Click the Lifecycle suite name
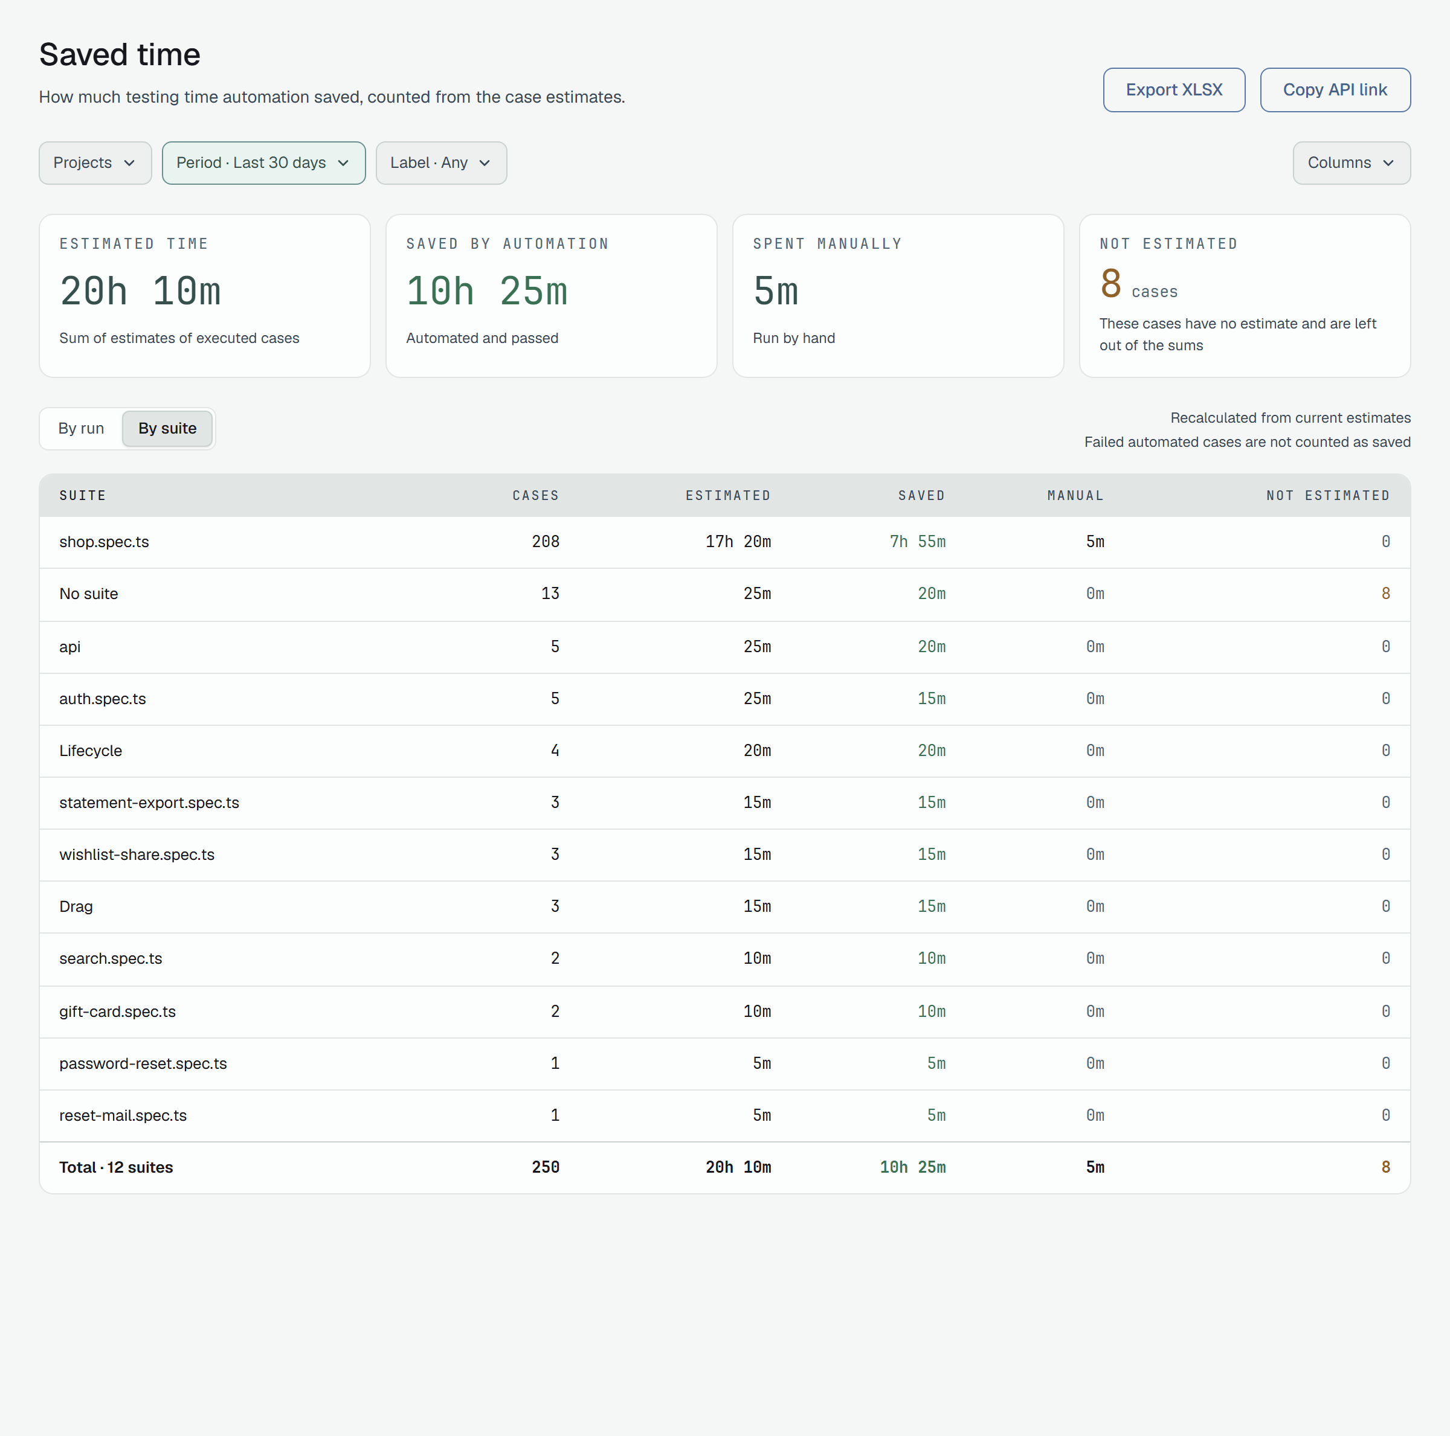Viewport: 1450px width, 1436px height. 91,751
